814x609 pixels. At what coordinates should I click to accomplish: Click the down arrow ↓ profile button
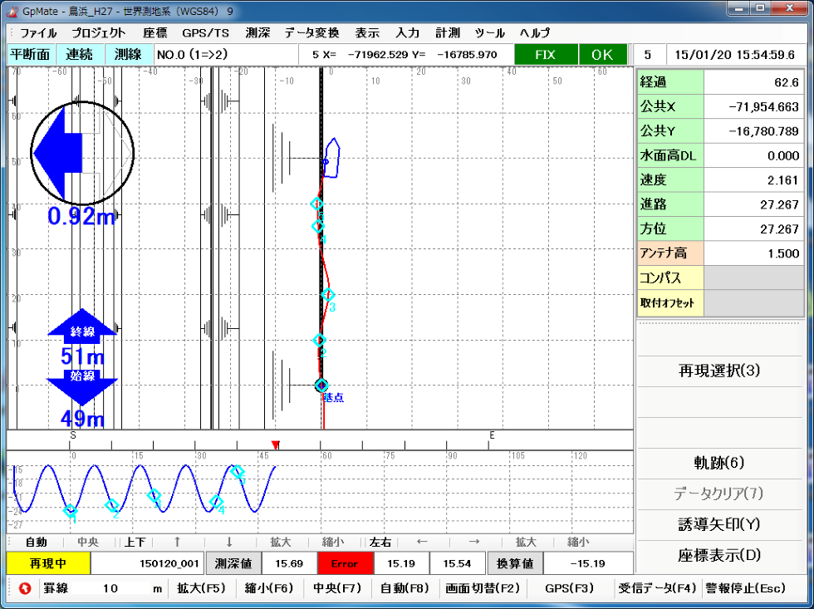[229, 542]
